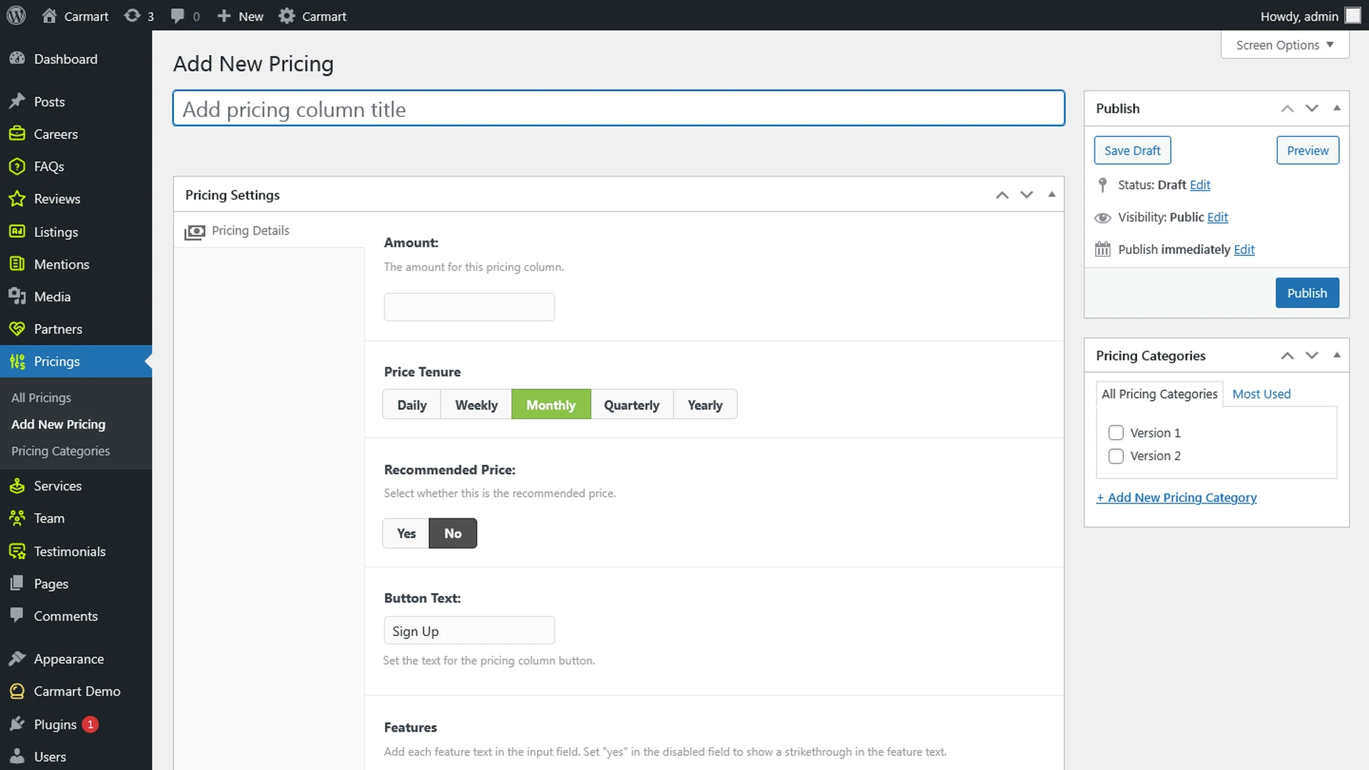Edit the Publish immediately schedule
Viewport: 1369px width, 770px height.
1244,250
